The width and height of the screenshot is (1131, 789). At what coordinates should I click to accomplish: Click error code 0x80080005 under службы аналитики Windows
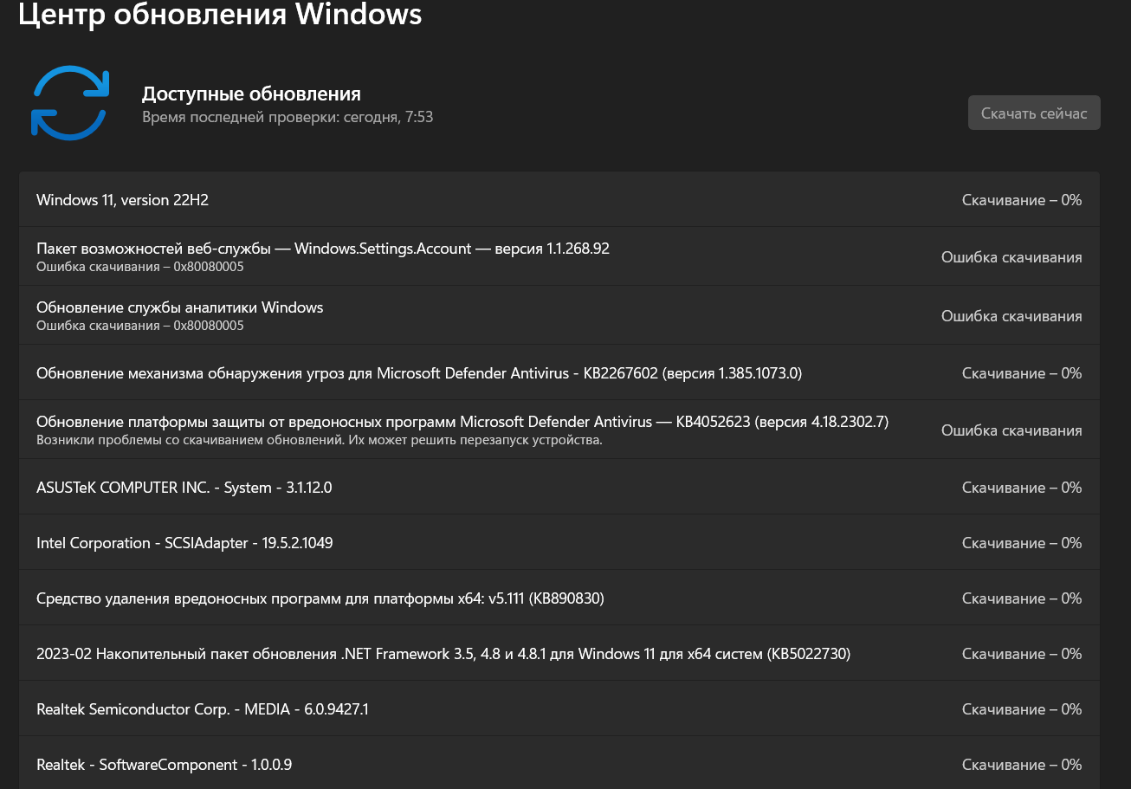tap(209, 326)
